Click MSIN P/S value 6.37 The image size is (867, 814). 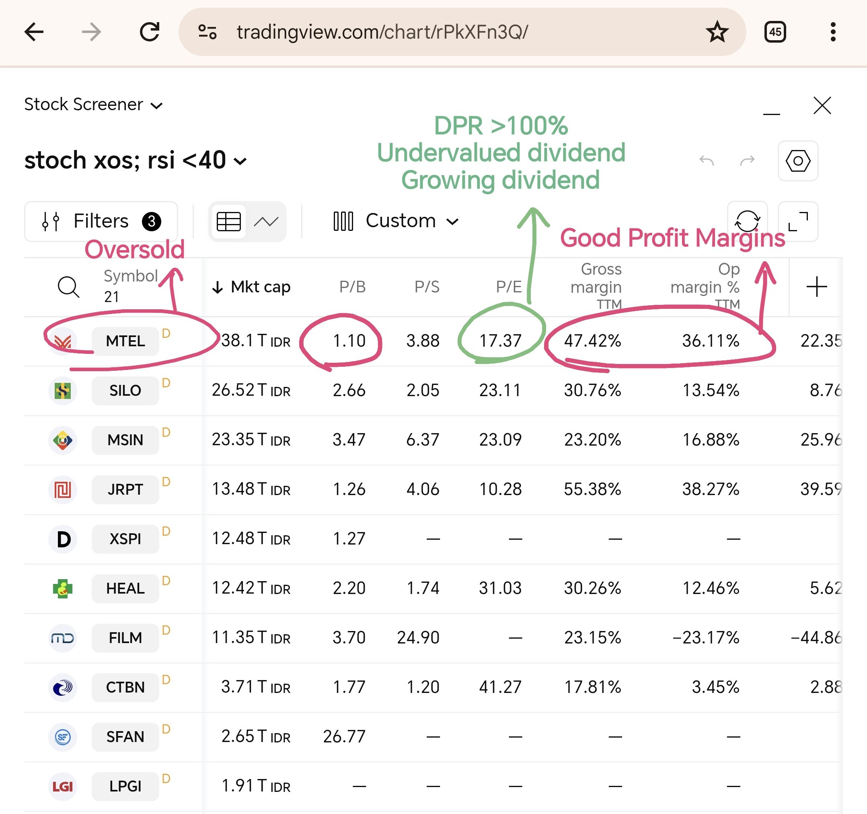[x=423, y=439]
